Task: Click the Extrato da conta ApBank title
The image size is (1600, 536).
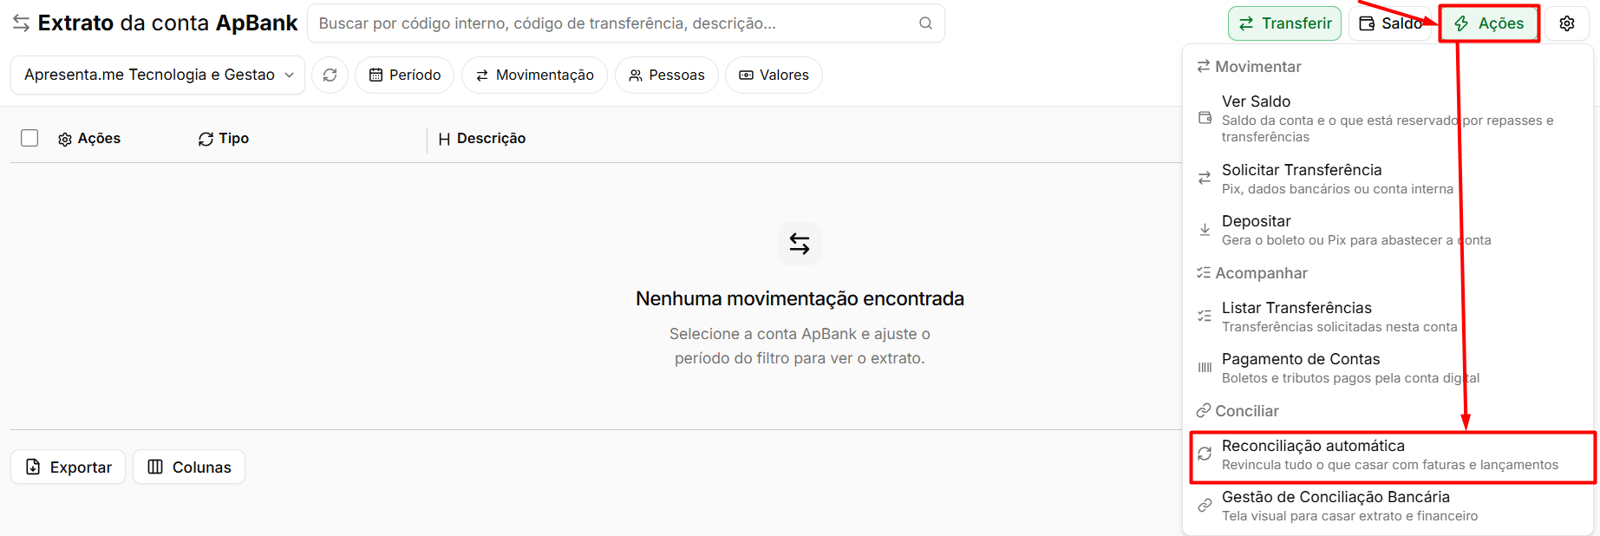Action: point(167,23)
